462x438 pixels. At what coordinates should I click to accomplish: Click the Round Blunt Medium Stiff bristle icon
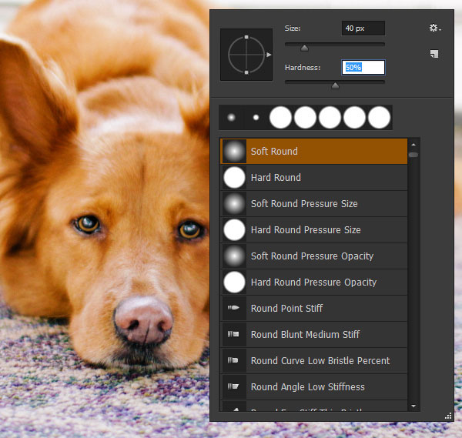pyautogui.click(x=233, y=334)
